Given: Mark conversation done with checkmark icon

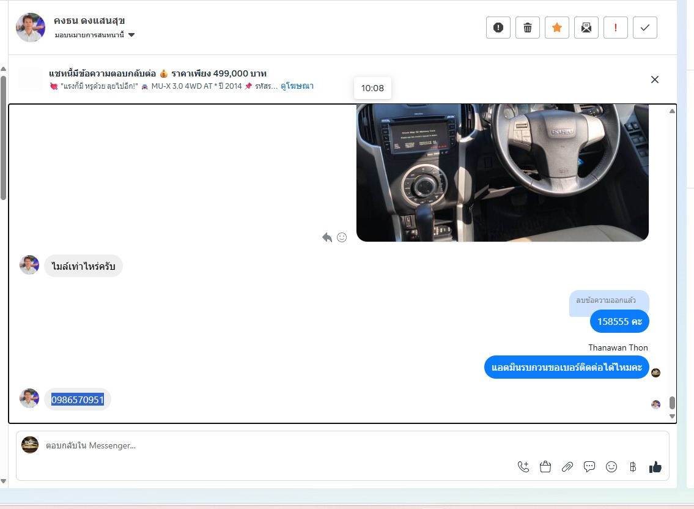Looking at the screenshot, I should click(x=645, y=28).
